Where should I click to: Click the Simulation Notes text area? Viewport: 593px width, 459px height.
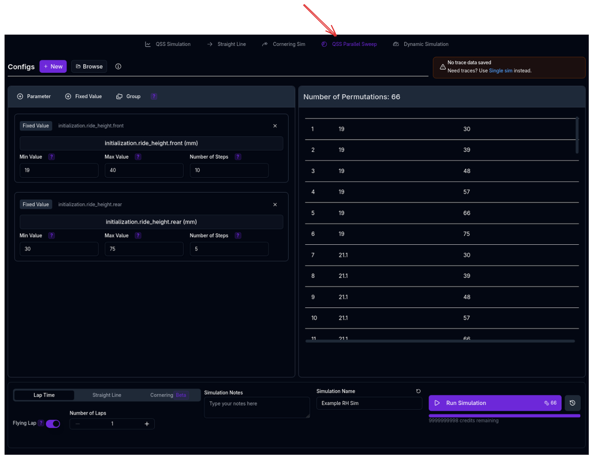[257, 408]
